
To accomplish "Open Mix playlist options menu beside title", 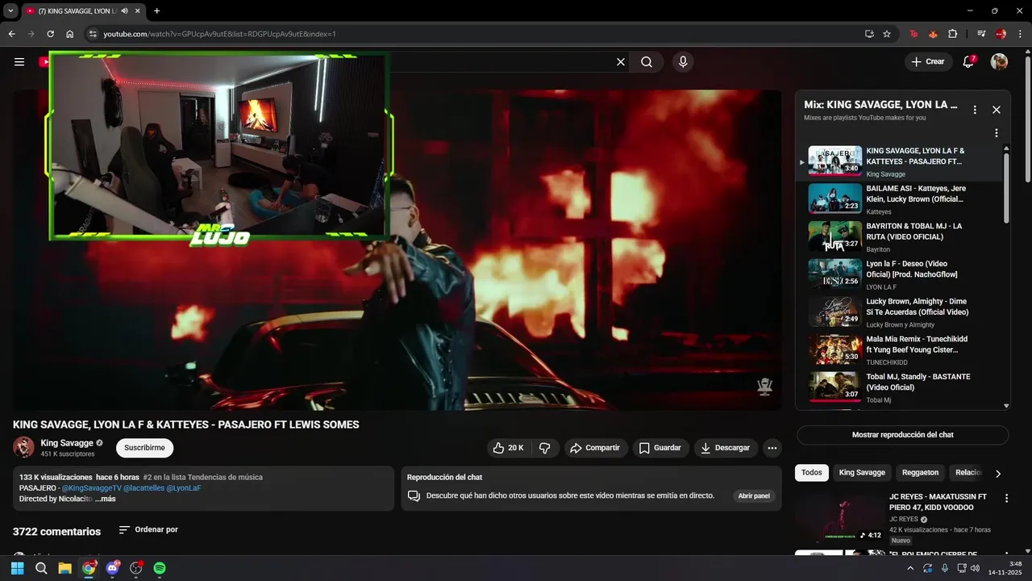I will pos(975,110).
